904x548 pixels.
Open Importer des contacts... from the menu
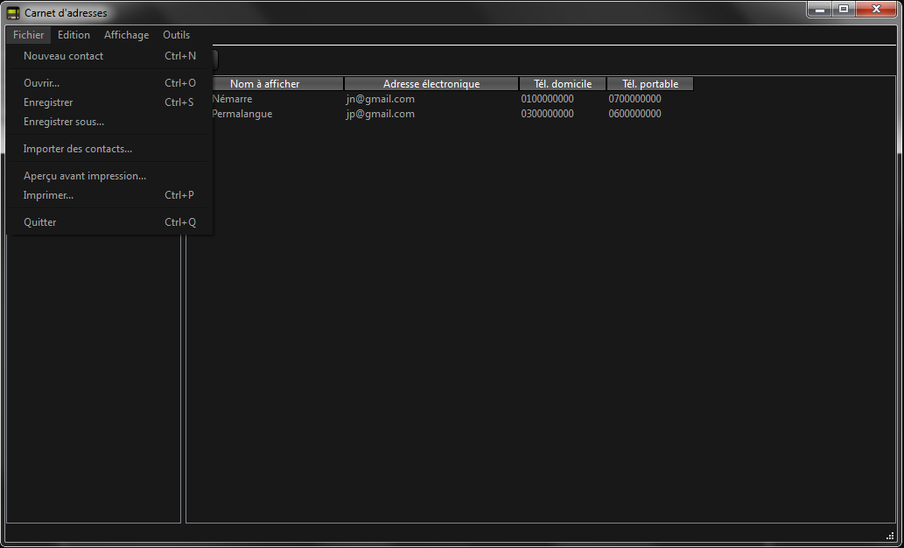(78, 149)
